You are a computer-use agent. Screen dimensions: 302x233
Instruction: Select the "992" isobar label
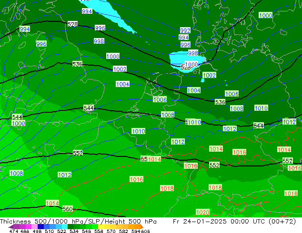[185, 30]
